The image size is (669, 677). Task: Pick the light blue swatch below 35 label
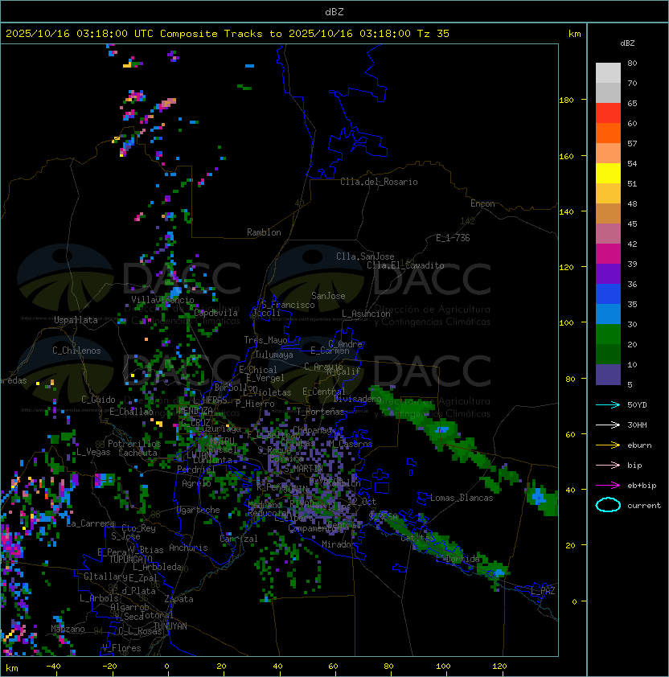(608, 314)
